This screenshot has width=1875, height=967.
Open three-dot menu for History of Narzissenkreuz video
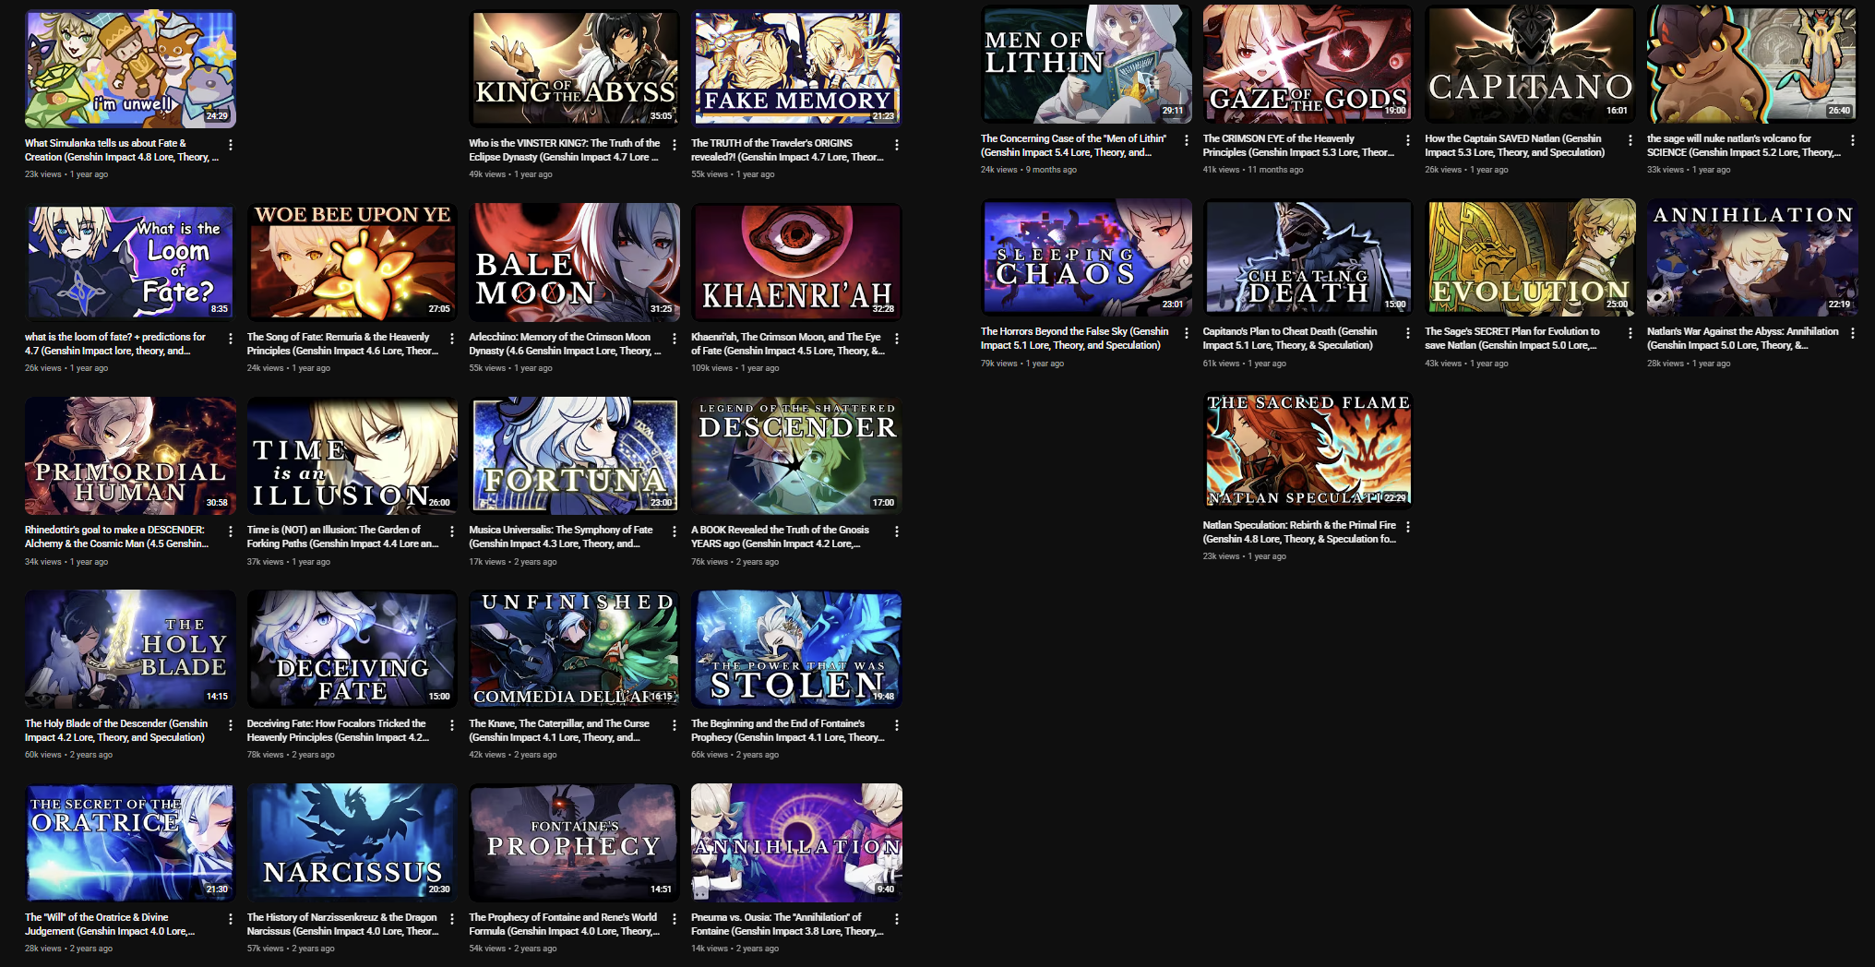pos(452,919)
